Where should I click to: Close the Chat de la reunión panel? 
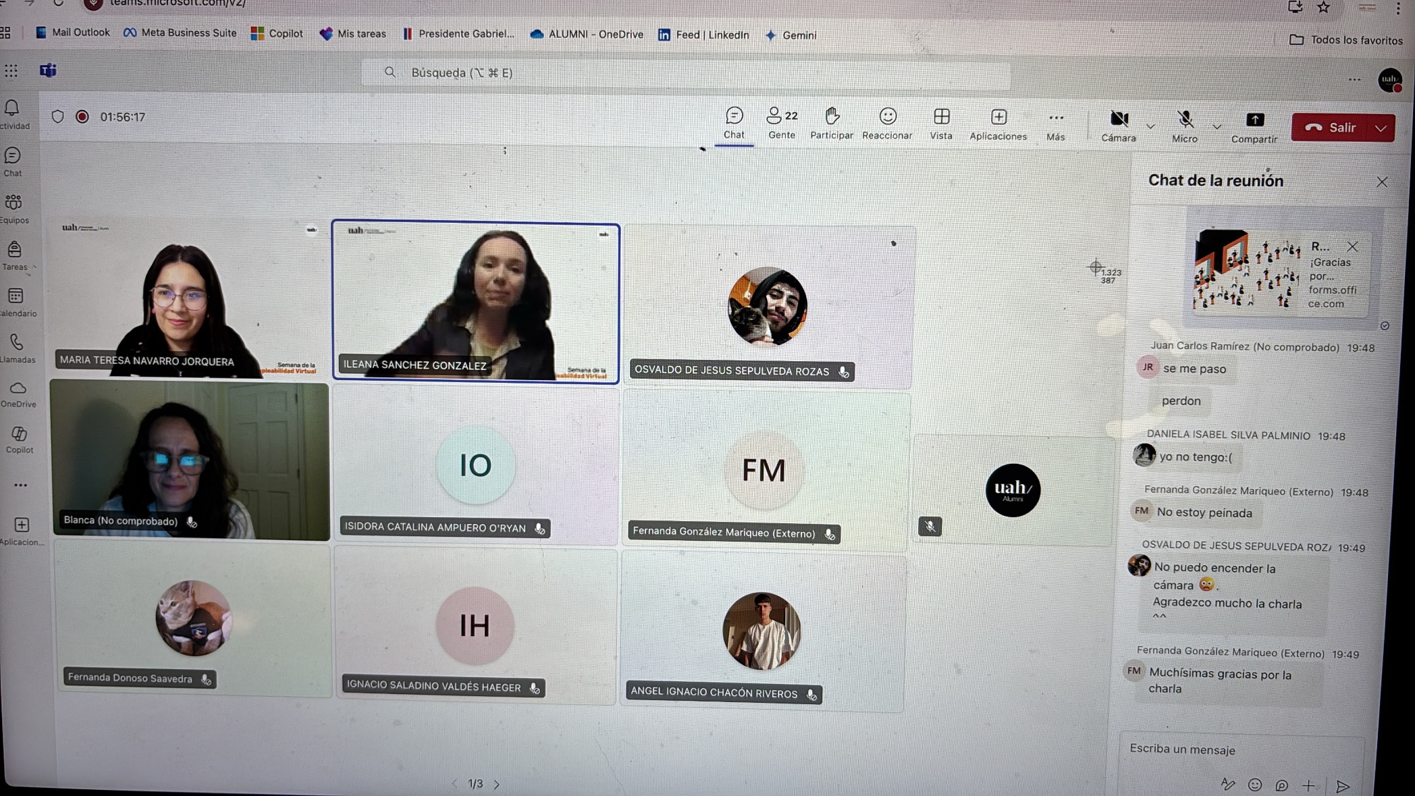tap(1382, 182)
